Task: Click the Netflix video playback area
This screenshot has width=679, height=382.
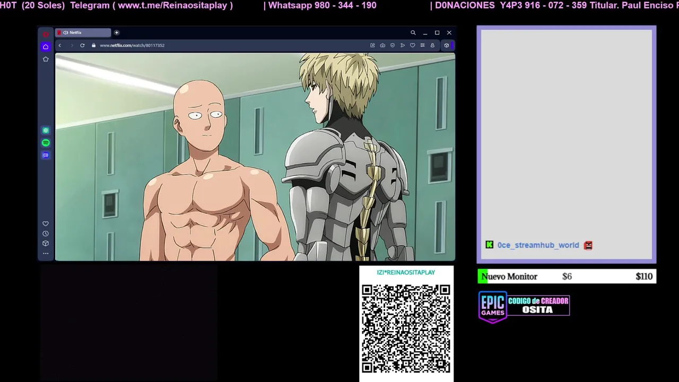Action: point(255,157)
